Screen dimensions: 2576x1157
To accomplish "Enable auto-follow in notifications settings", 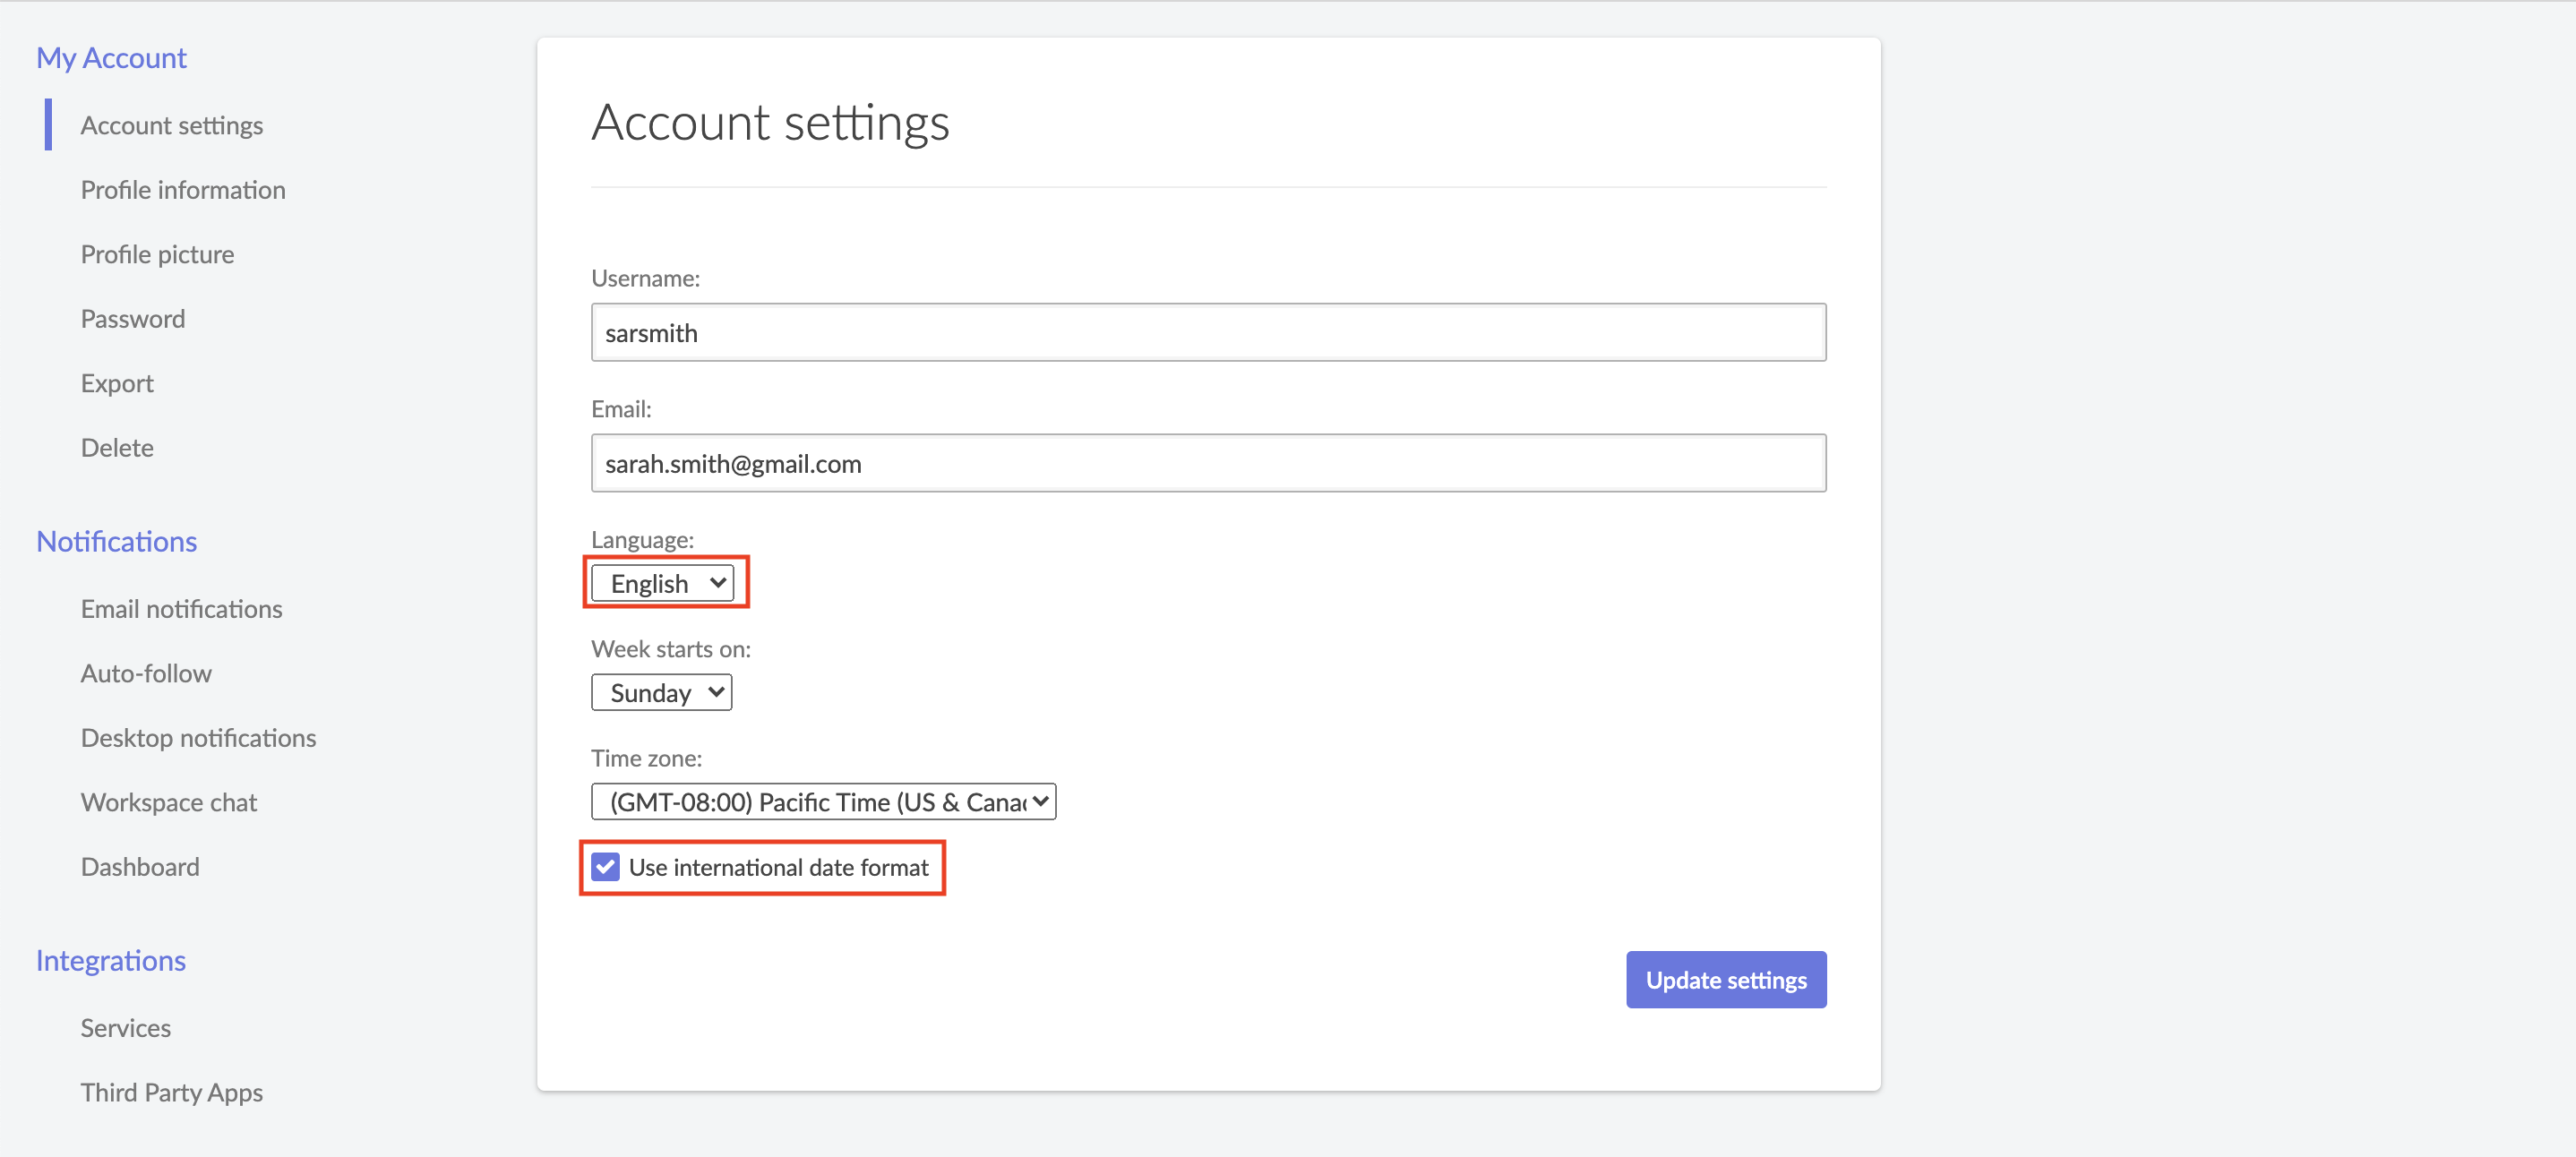I will 146,673.
